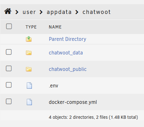The image size is (144, 127).
Task: Click the docker-compose.yml file name
Action: click(73, 102)
